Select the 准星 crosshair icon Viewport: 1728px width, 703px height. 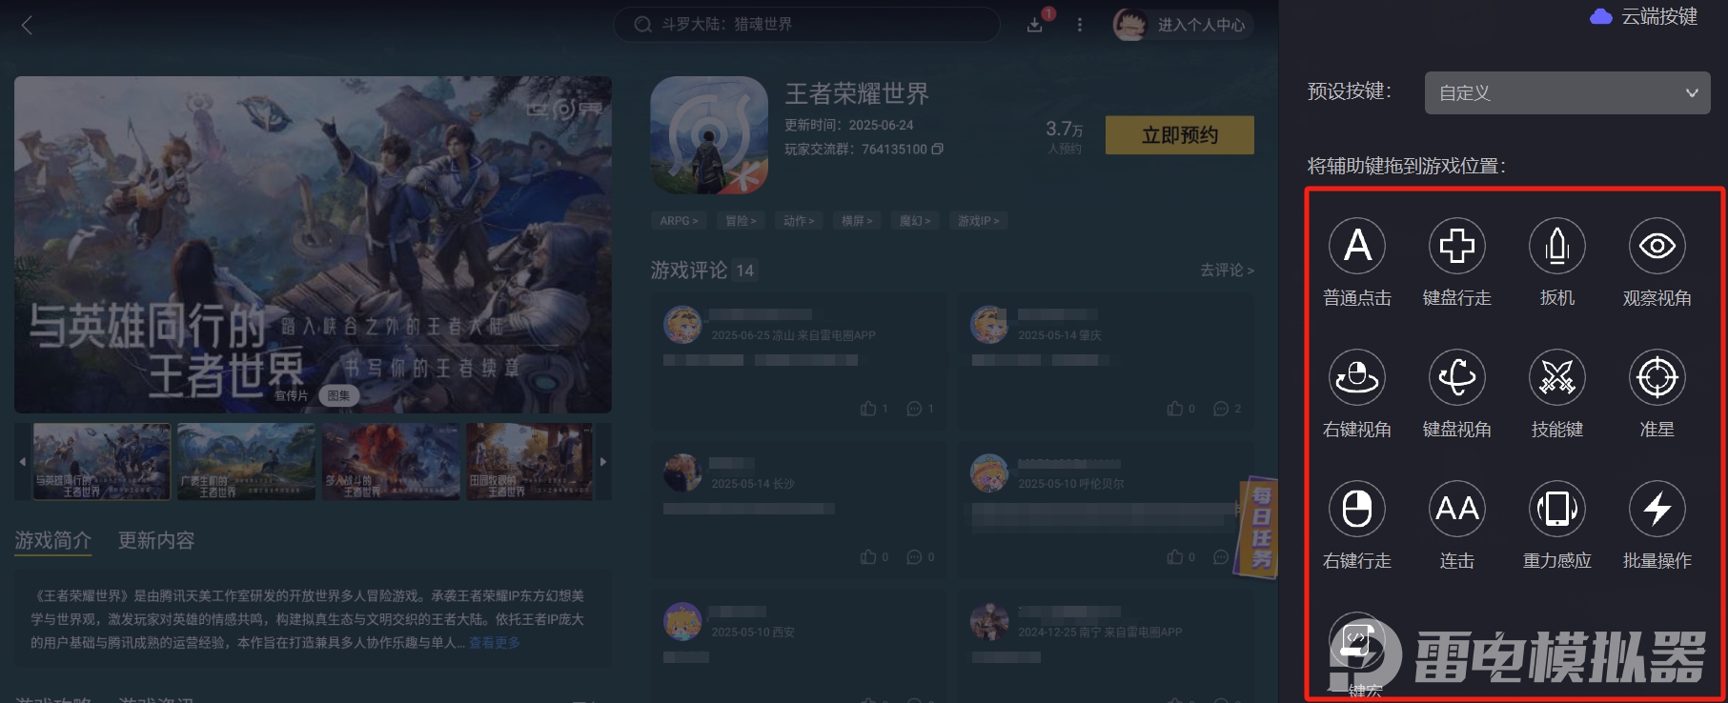point(1657,377)
